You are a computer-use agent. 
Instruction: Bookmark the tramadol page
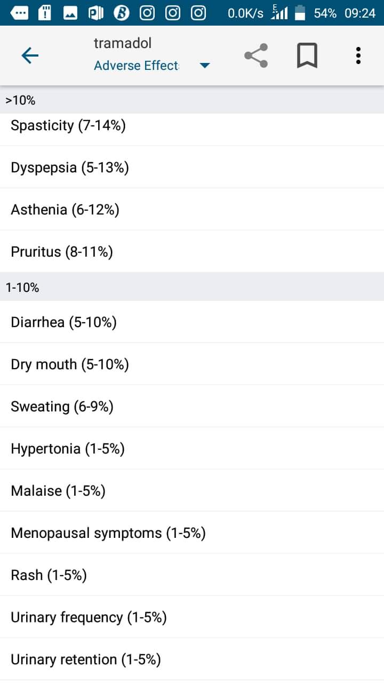pos(307,55)
